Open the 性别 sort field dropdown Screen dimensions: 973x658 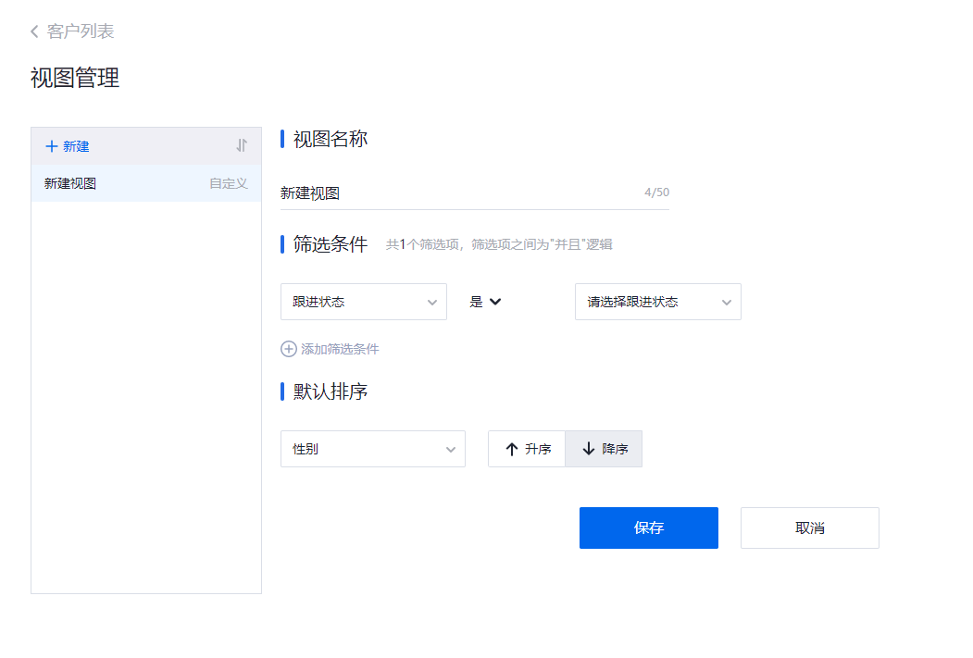[373, 449]
